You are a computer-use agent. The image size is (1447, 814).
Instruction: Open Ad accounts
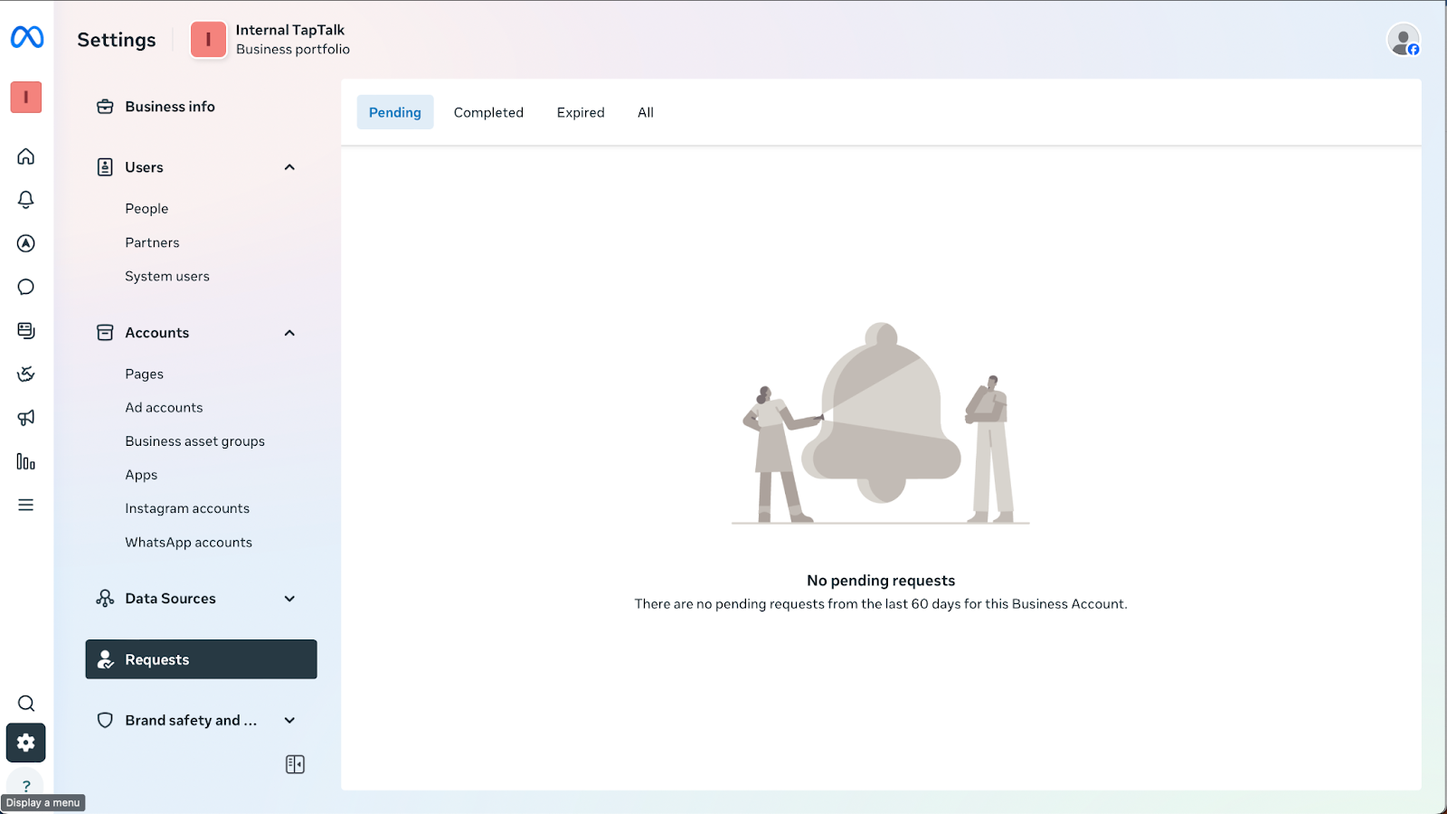164,408
